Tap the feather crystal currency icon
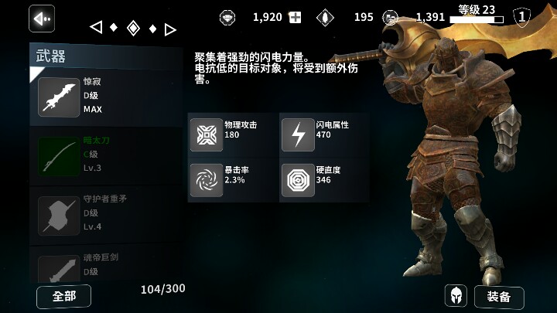 click(325, 17)
